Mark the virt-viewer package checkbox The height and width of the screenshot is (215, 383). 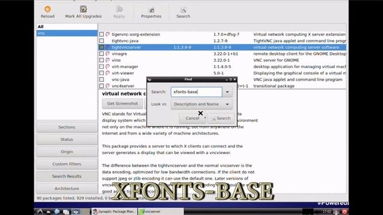[x=101, y=73]
